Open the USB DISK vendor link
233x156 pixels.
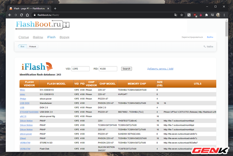tap(25, 103)
